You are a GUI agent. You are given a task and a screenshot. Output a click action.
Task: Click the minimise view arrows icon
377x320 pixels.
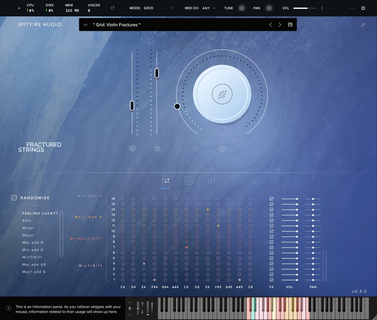(363, 25)
